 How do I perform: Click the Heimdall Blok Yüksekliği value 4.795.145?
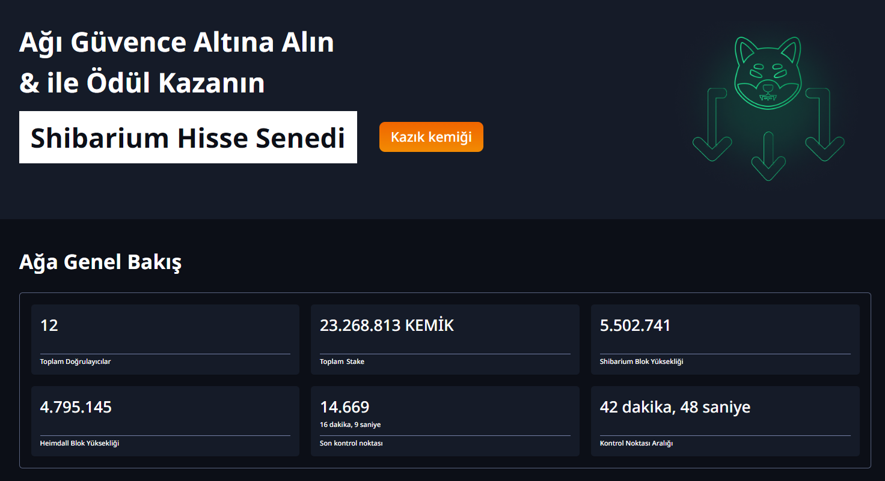75,407
